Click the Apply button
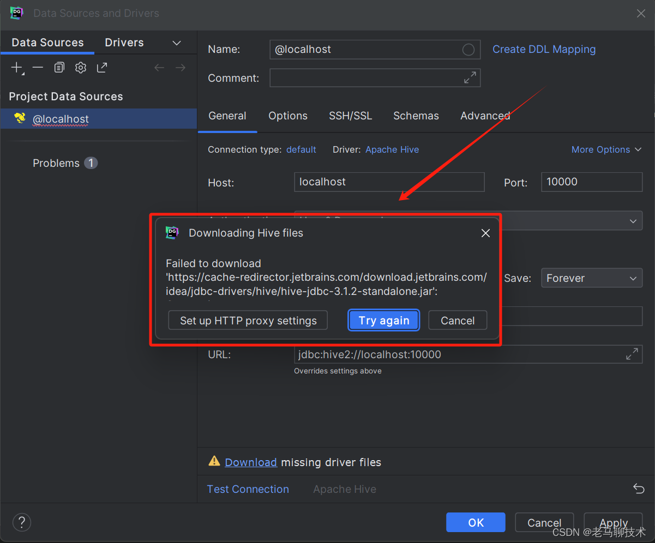Viewport: 655px width, 543px height. pyautogui.click(x=614, y=522)
